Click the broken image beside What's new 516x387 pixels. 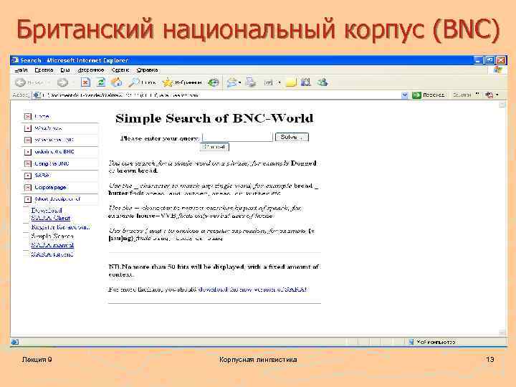pos(28,128)
